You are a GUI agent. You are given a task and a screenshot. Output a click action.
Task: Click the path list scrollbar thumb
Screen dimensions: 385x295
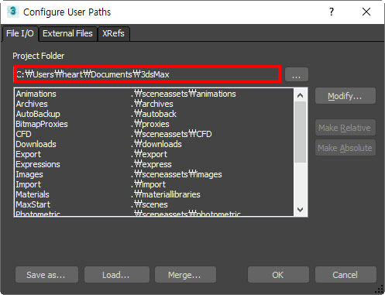(300, 132)
